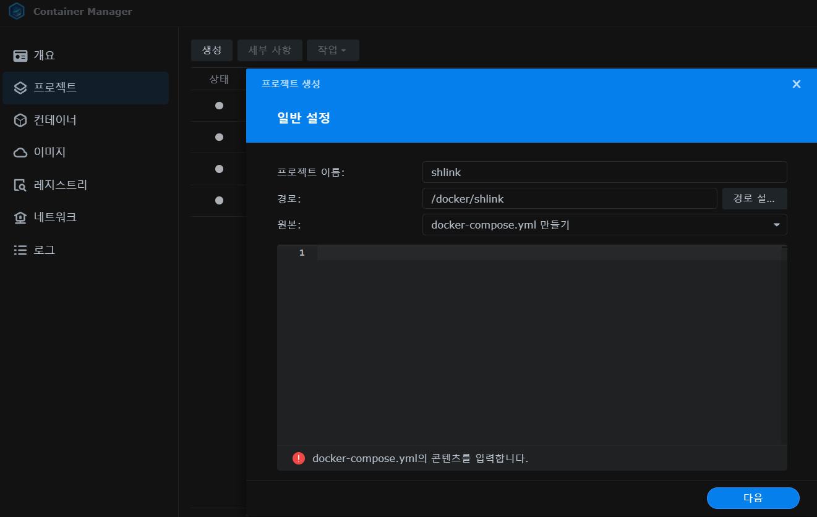This screenshot has width=817, height=517.
Task: Click the 이미지 cloud icon in sidebar
Action: coord(20,153)
